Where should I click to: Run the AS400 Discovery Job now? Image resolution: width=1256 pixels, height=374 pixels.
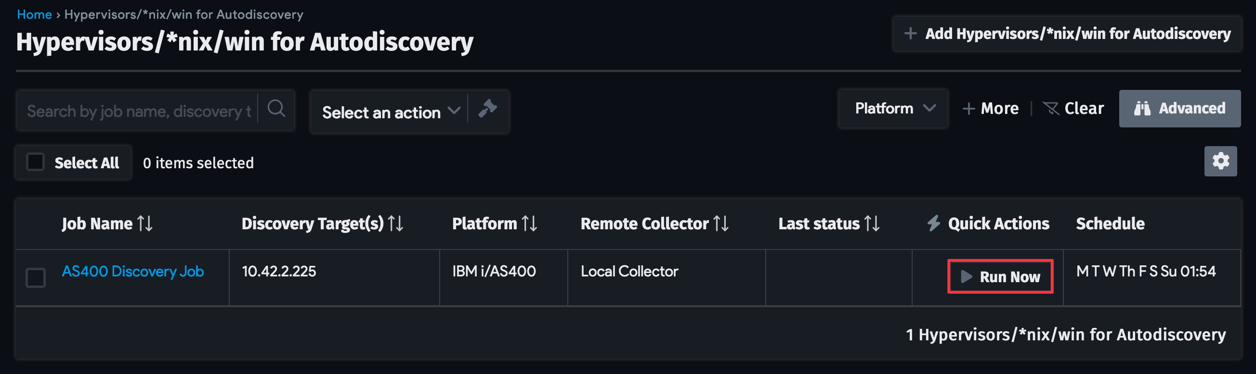pos(1000,276)
